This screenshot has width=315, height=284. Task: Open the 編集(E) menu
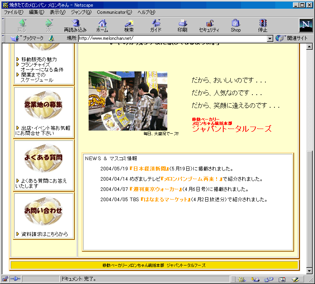coord(37,12)
